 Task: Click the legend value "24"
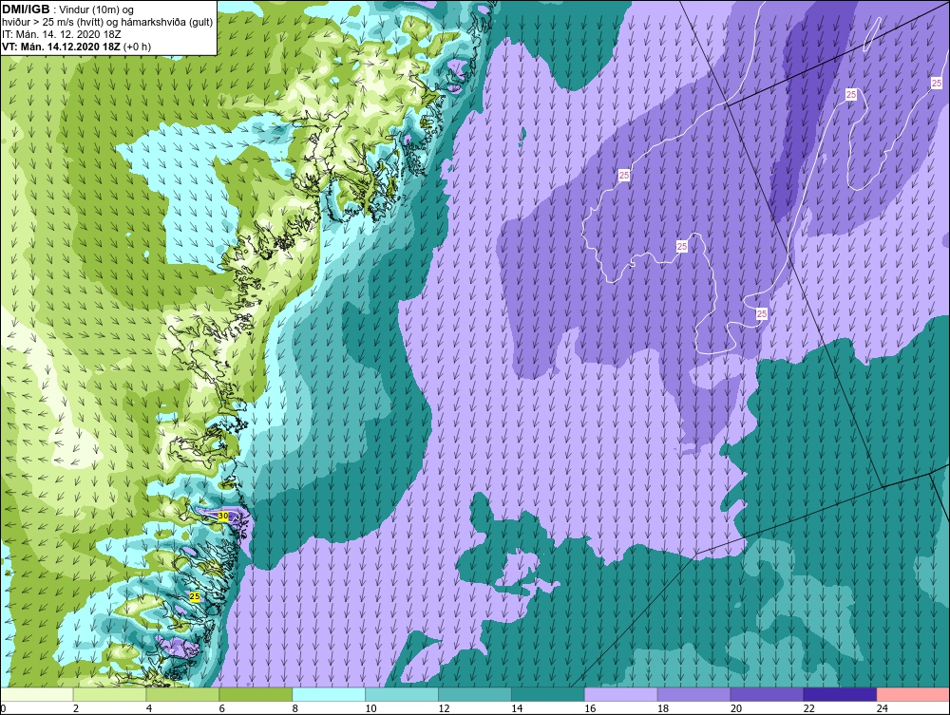coord(883,708)
